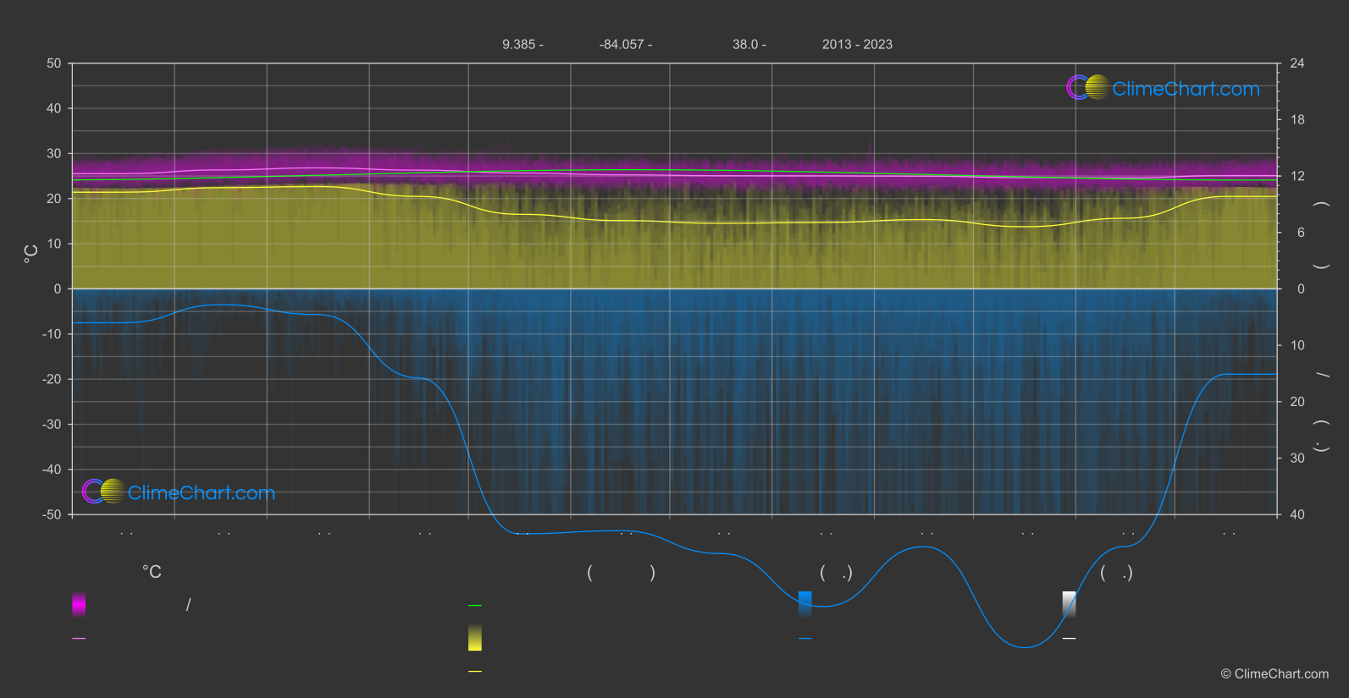Select the magenta temperature range legend icon
Screen dimensions: 1349x698
pos(79,604)
